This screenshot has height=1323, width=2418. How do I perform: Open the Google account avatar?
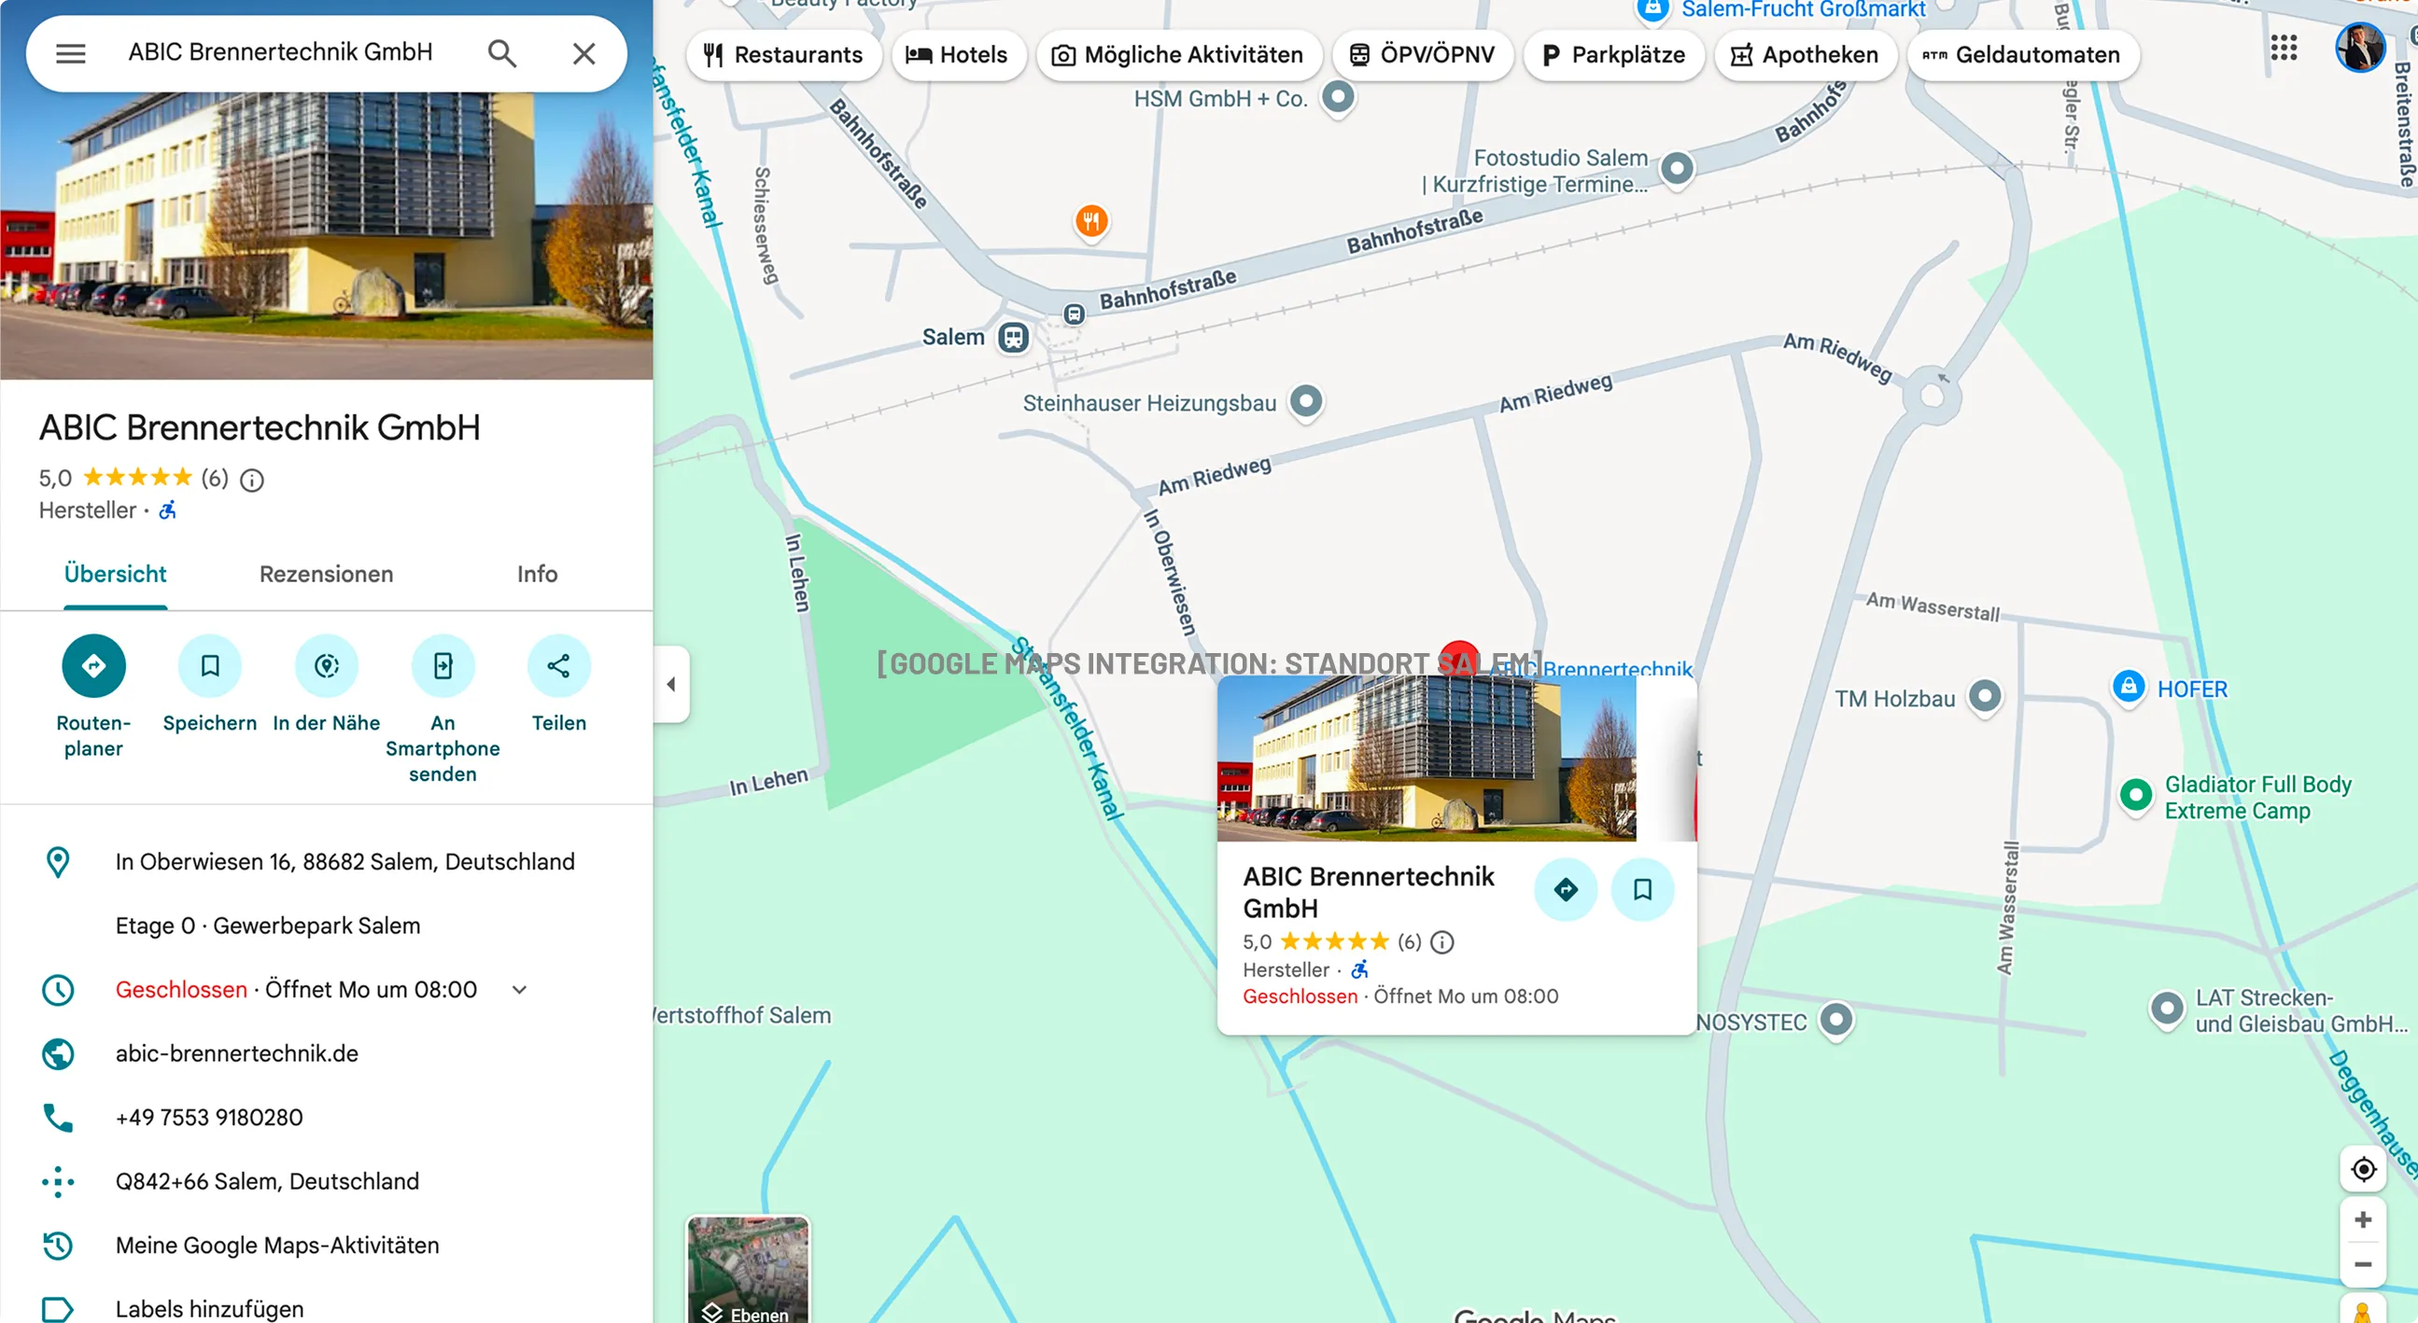[x=2359, y=47]
